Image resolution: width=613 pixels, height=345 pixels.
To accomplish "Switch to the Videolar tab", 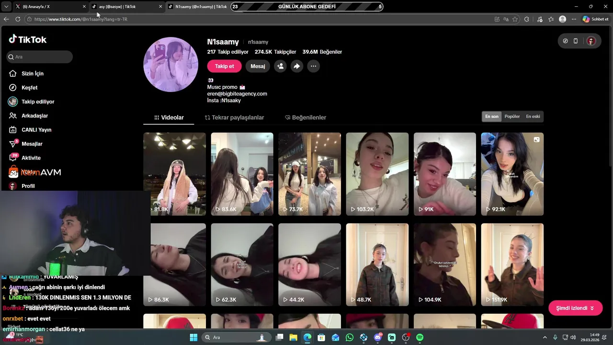I will coord(169,117).
